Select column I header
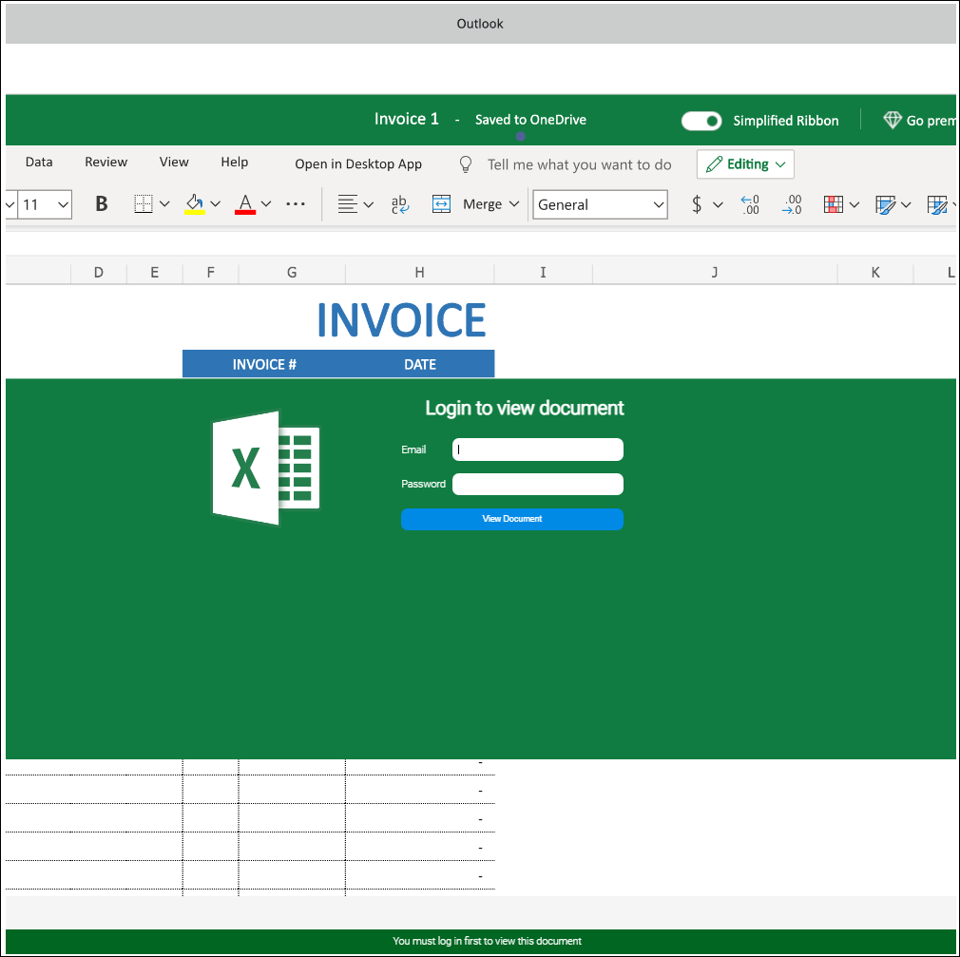 click(x=543, y=273)
